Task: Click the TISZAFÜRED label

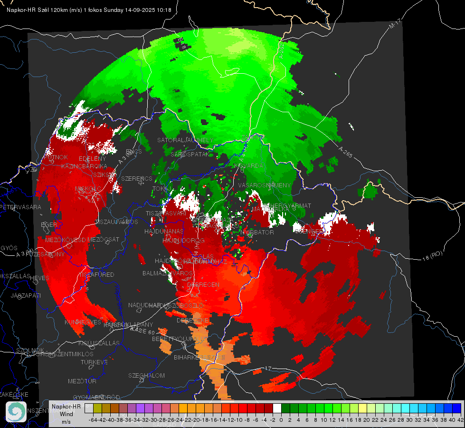Action: [x=96, y=275]
